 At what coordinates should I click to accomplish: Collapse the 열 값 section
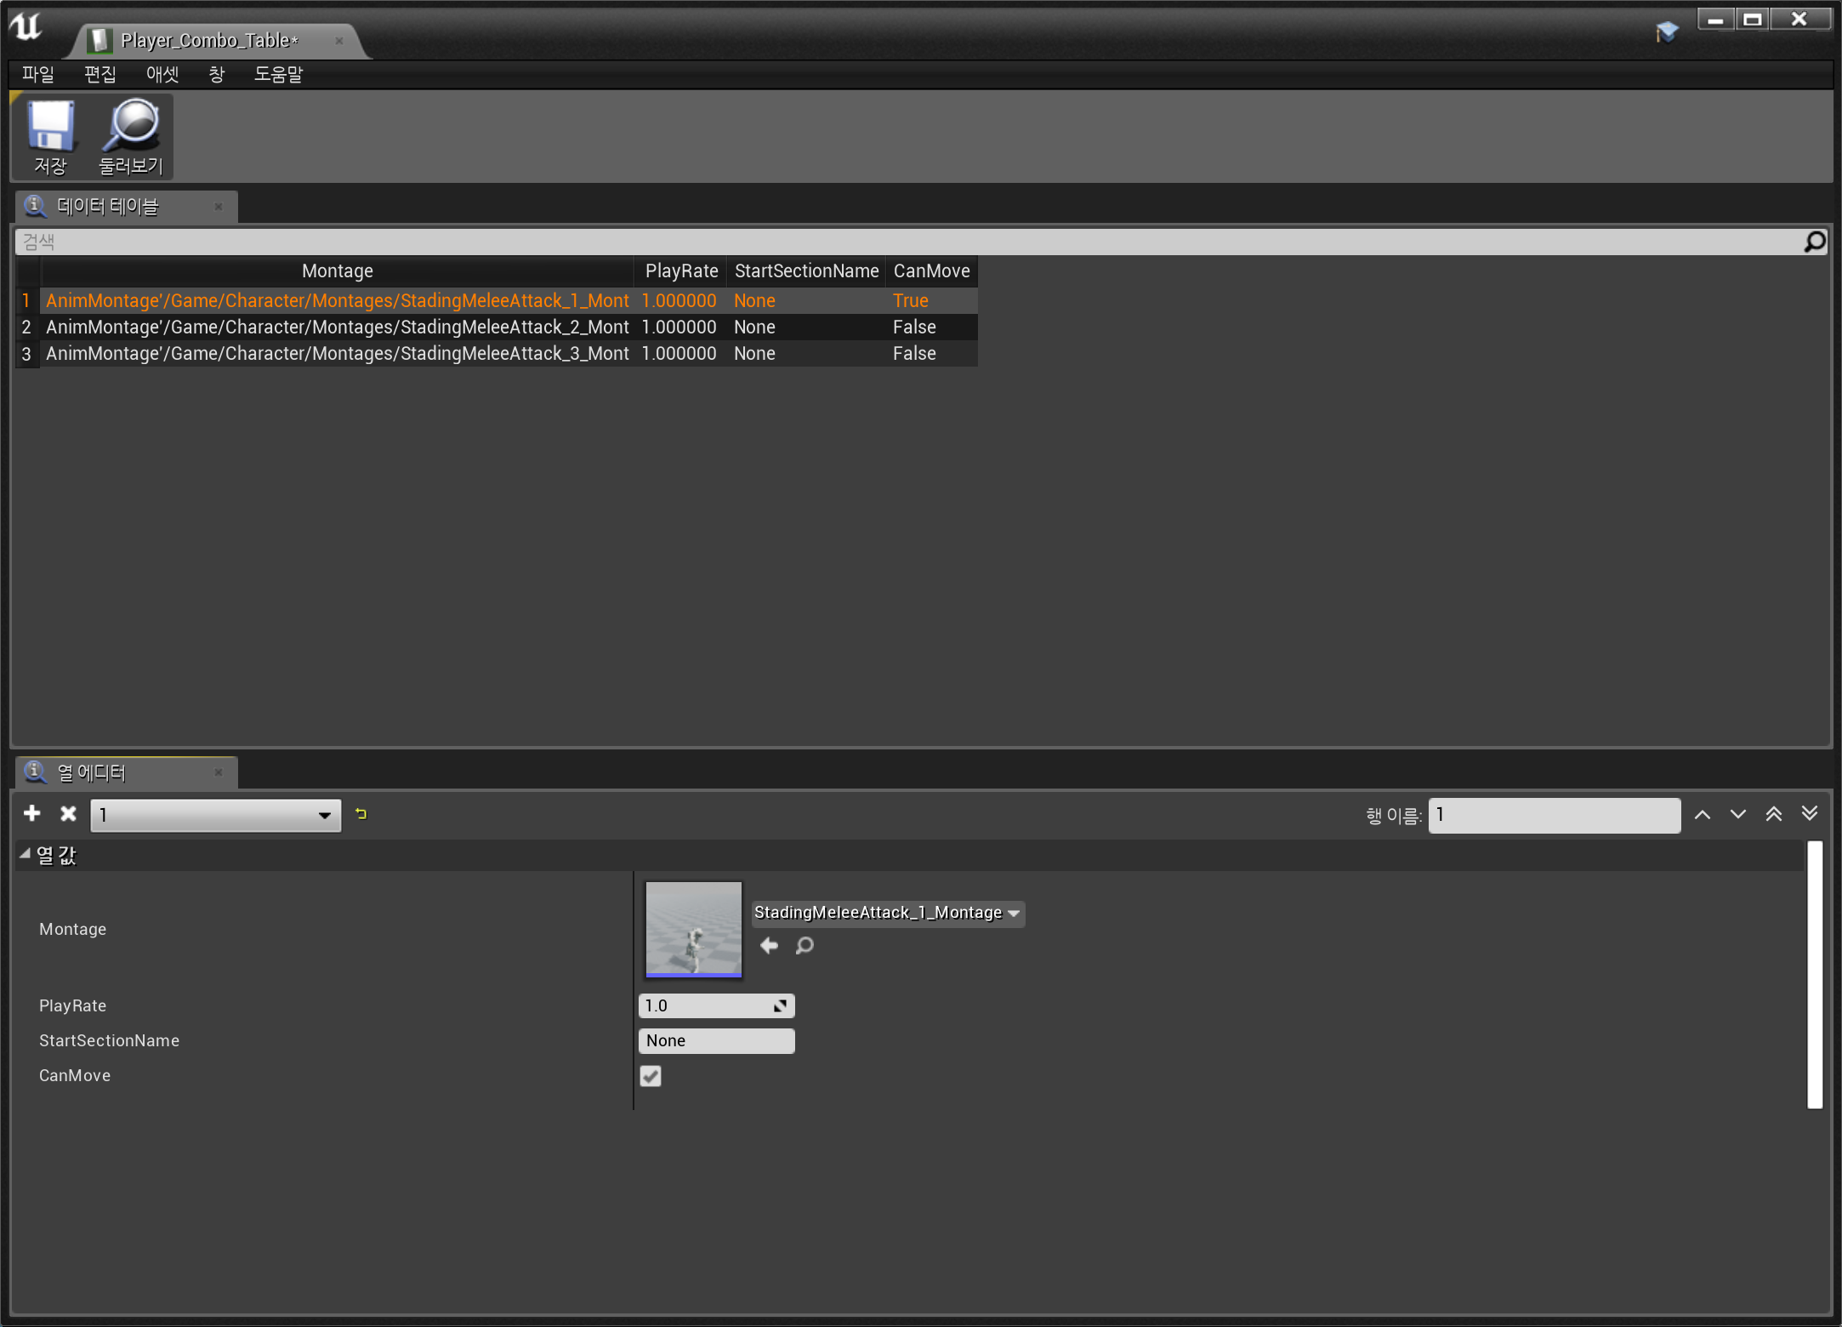[x=25, y=855]
